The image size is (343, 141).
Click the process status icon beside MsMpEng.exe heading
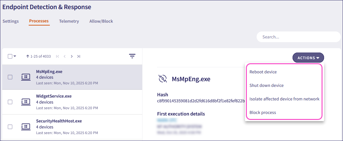(163, 79)
